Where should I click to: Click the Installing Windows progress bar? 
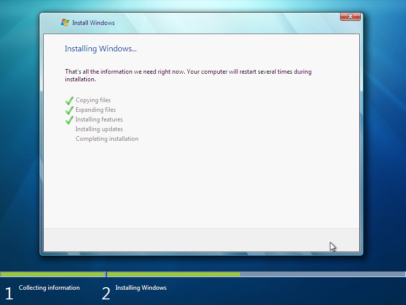[x=256, y=274]
